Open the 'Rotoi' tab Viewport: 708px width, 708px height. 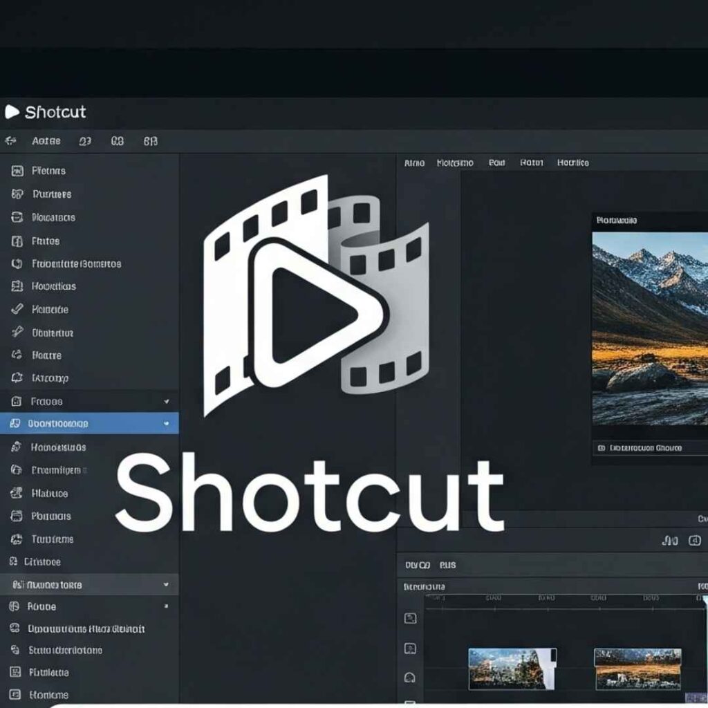point(532,162)
